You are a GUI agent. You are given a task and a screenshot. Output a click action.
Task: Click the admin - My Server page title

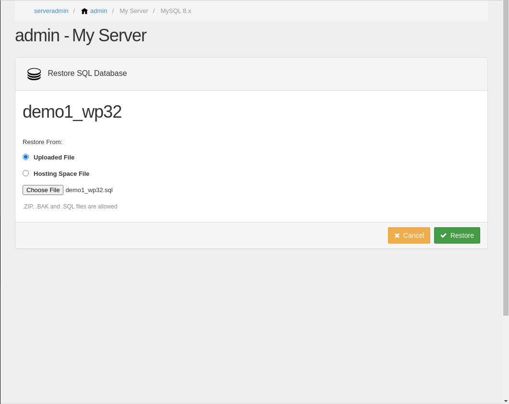[81, 36]
